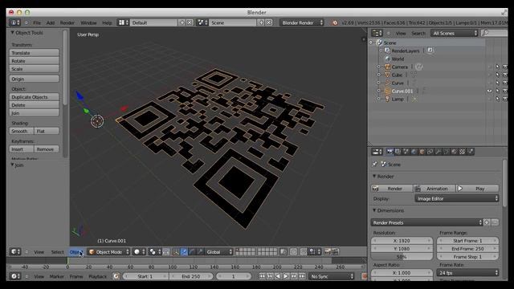Open the Object Mode dropdown
Viewport: 514px width, 289px height.
tap(109, 251)
